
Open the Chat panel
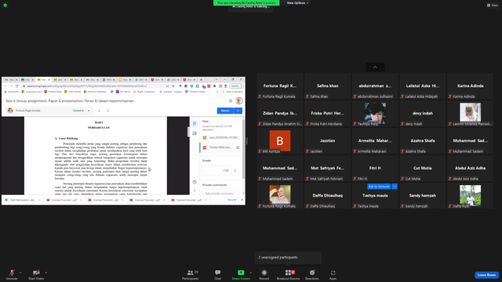(218, 274)
